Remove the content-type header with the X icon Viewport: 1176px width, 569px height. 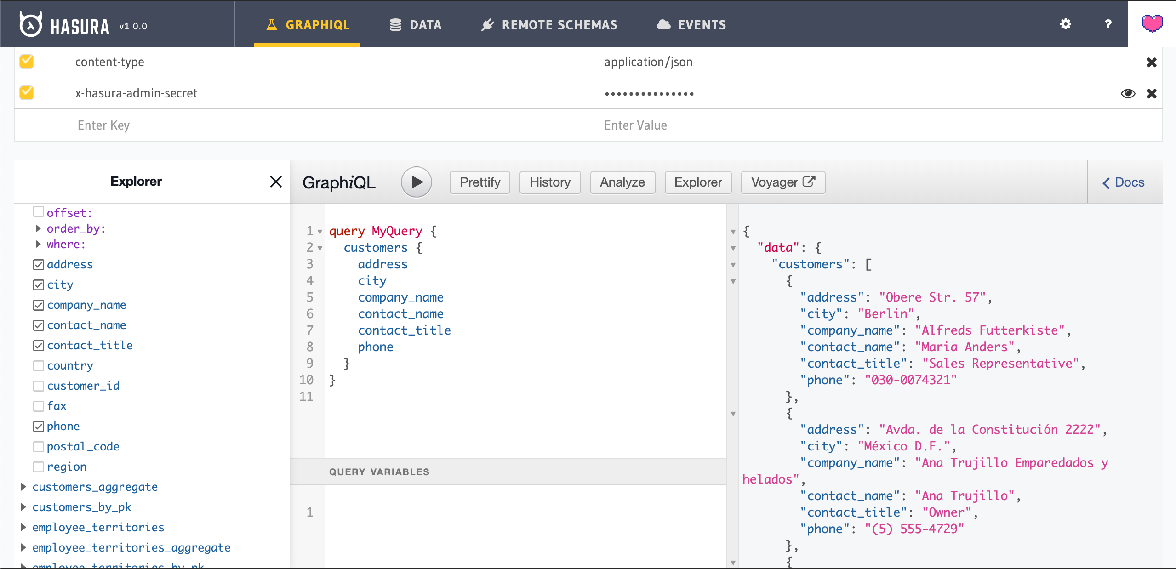[1152, 62]
